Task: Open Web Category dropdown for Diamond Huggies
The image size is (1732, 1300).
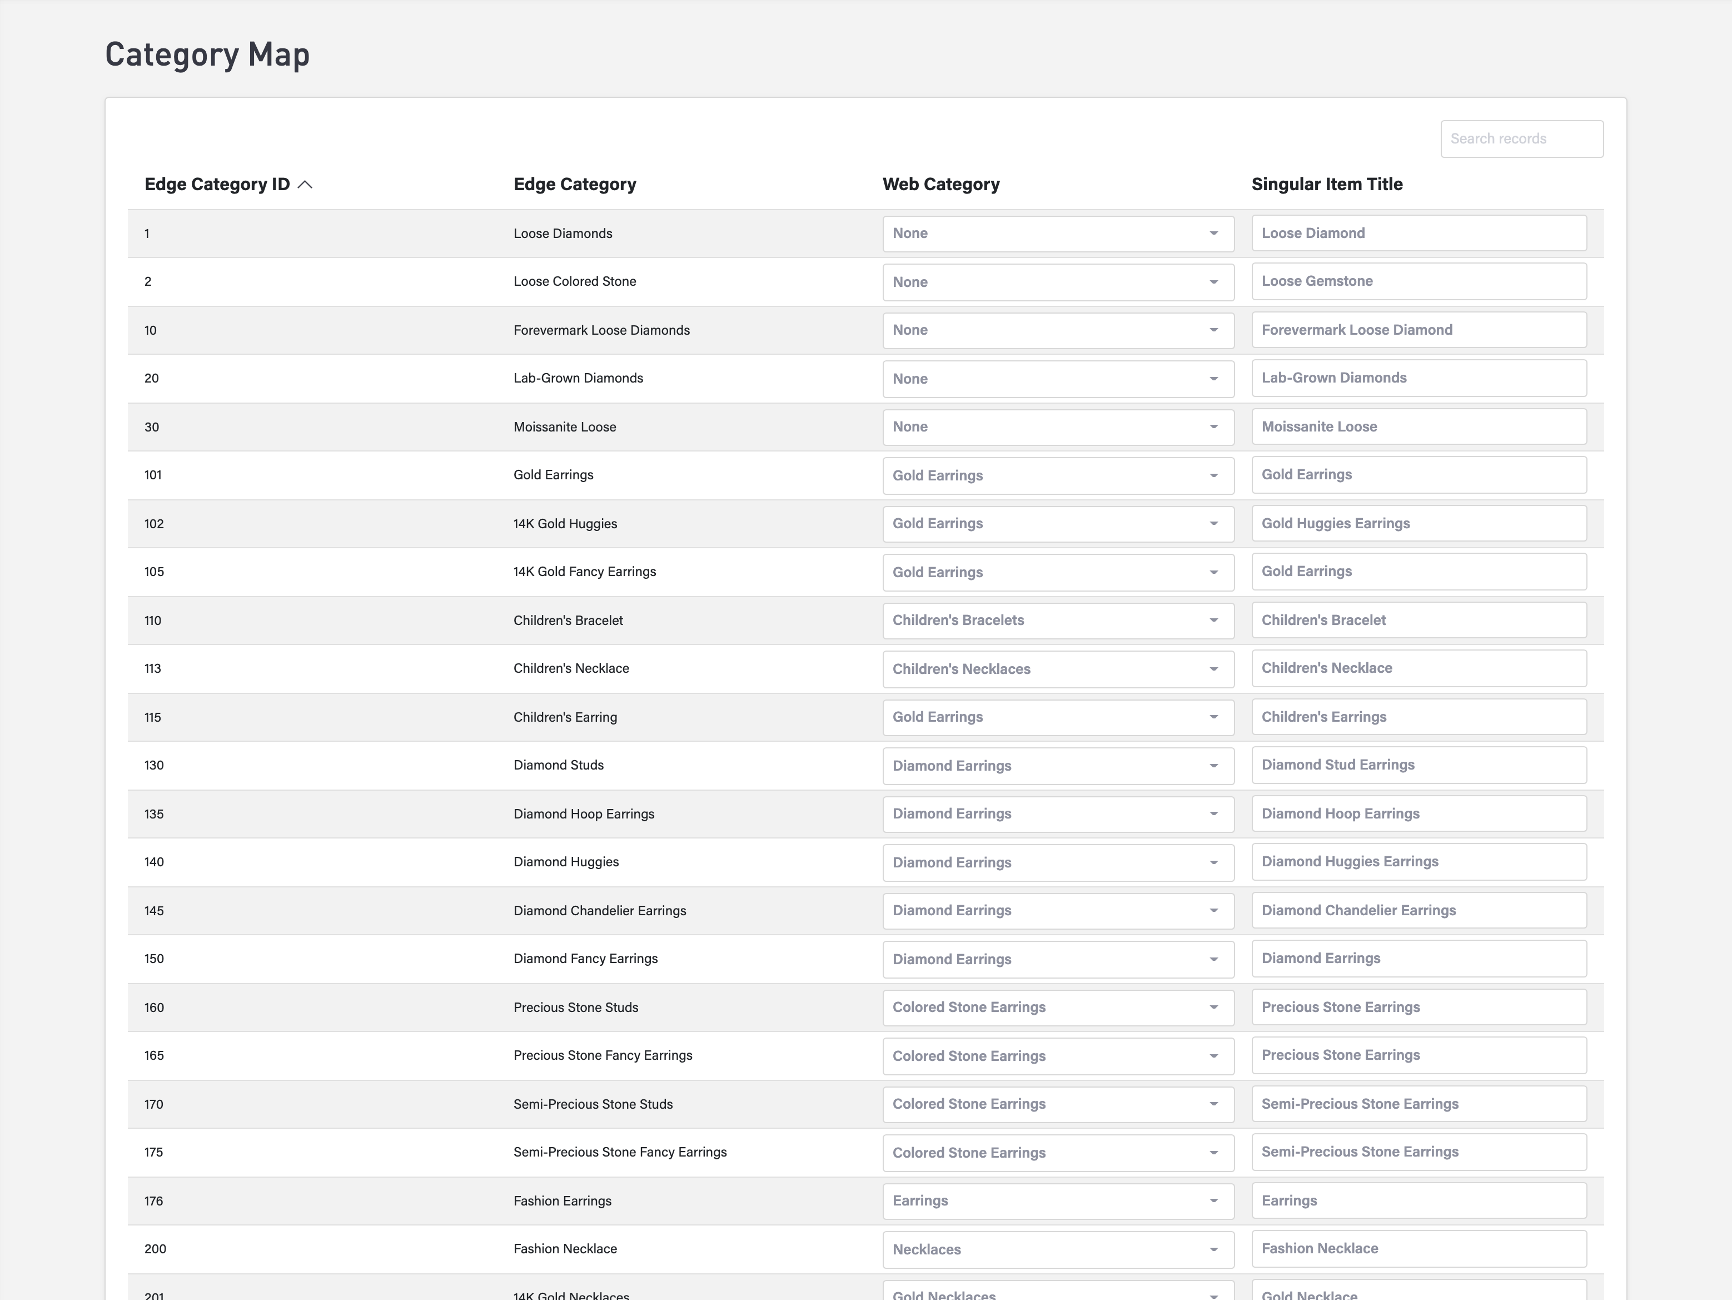Action: [1057, 863]
